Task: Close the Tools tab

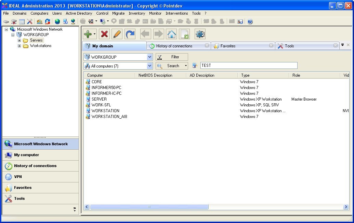Action: click(336, 45)
